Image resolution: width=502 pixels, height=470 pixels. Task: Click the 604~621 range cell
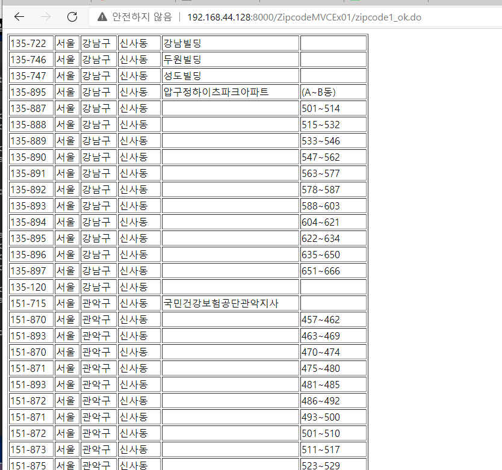[333, 222]
